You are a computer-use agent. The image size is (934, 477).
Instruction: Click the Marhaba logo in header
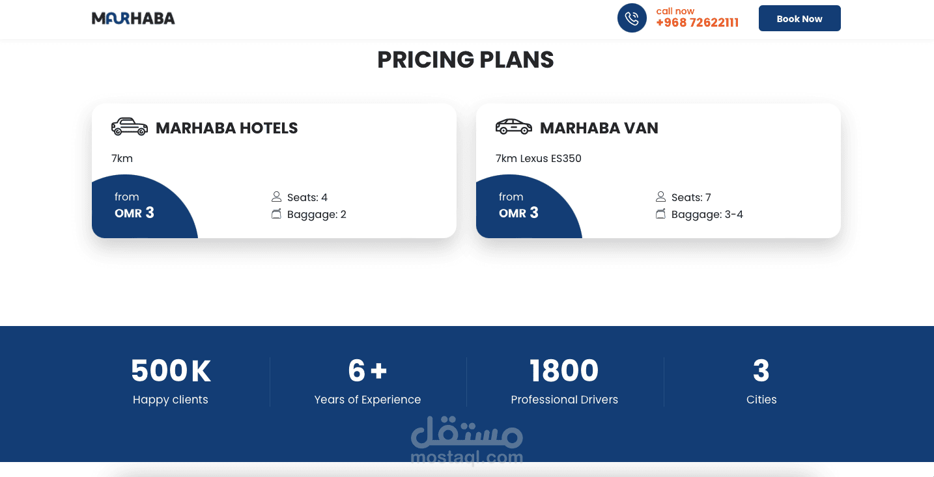point(134,19)
